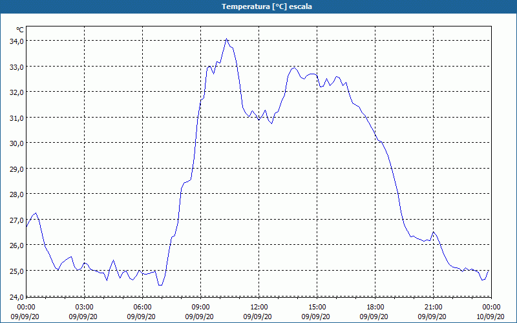This screenshot has height=323, width=517.
Task: Click the 'Temperatura [°C] escala' title
Action: 266,6
